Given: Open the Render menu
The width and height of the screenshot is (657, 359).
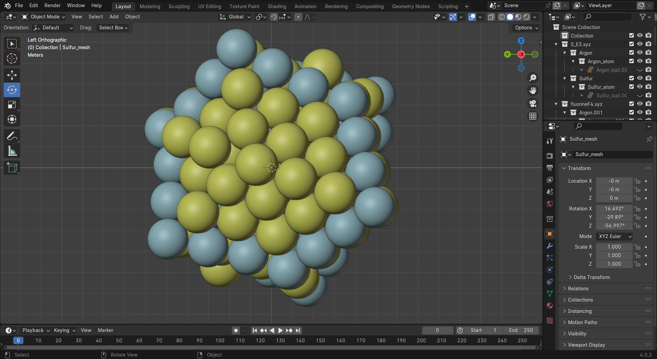Looking at the screenshot, I should pos(52,5).
